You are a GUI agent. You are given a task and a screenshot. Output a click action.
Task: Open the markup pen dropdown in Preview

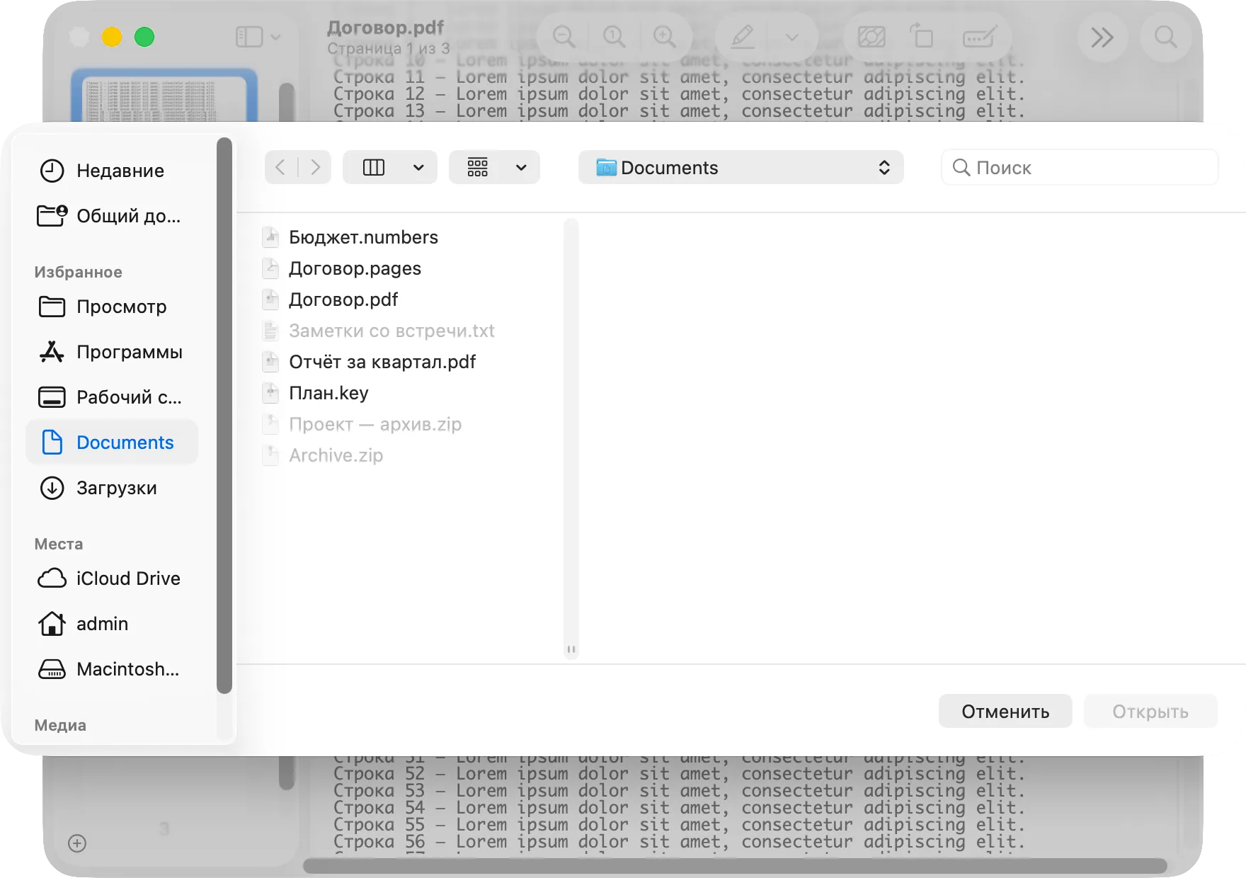click(792, 37)
